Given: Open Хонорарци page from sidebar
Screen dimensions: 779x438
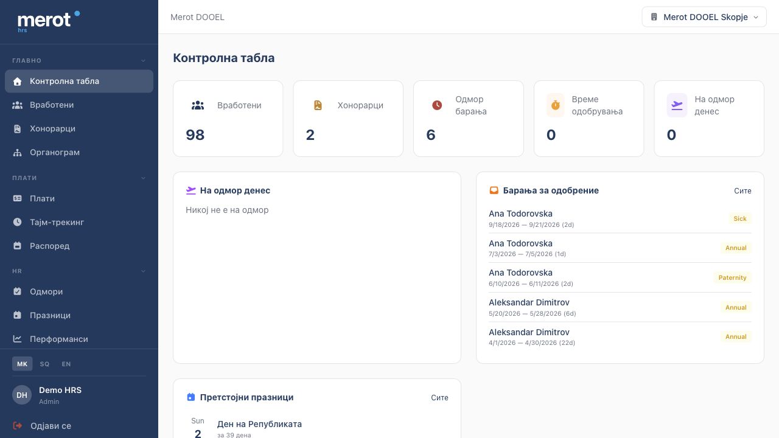Looking at the screenshot, I should pos(79,128).
